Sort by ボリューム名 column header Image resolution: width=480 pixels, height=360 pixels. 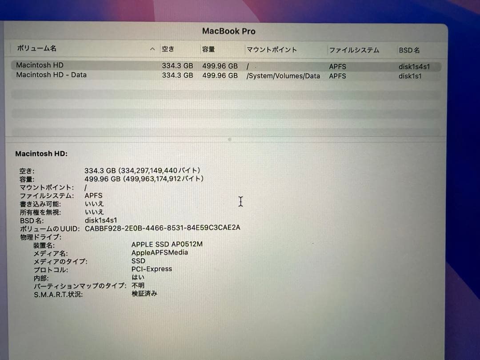(36, 48)
